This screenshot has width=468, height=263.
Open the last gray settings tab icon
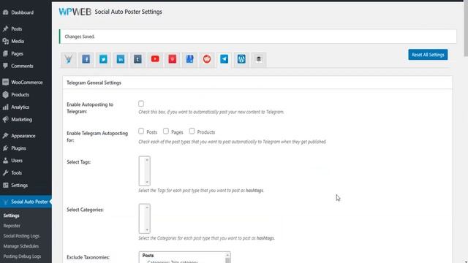coord(259,59)
